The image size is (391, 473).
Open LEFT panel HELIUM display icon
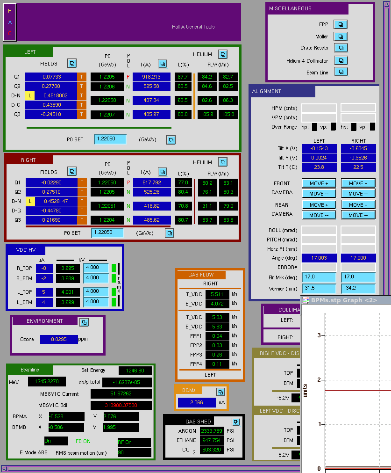[223, 54]
